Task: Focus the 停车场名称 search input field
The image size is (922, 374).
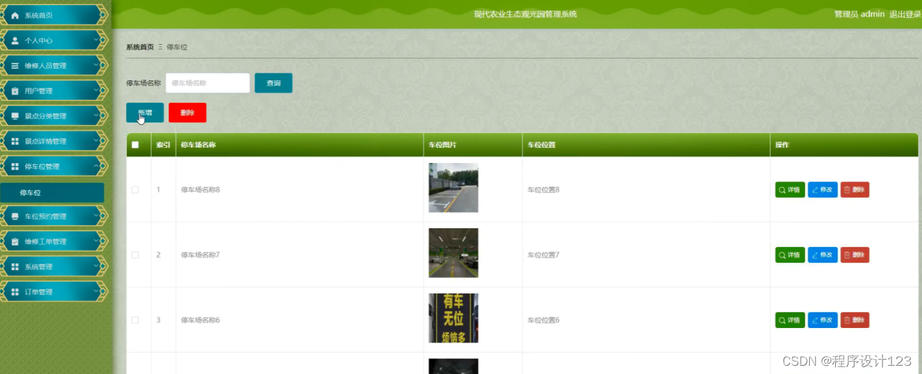Action: (x=208, y=83)
